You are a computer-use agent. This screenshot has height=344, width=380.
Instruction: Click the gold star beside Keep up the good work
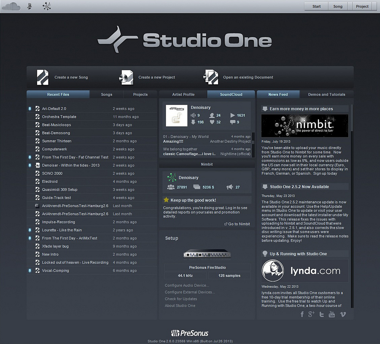pos(166,200)
